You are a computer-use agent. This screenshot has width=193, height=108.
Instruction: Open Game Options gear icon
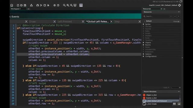[55, 5]
